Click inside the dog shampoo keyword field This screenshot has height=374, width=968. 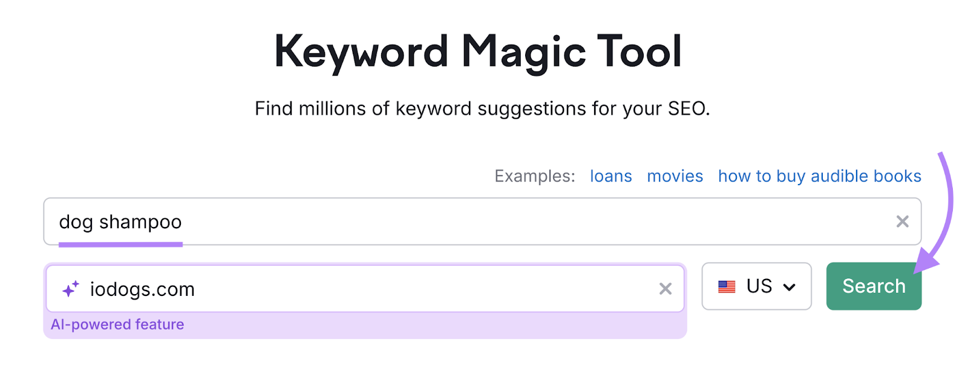click(x=363, y=221)
